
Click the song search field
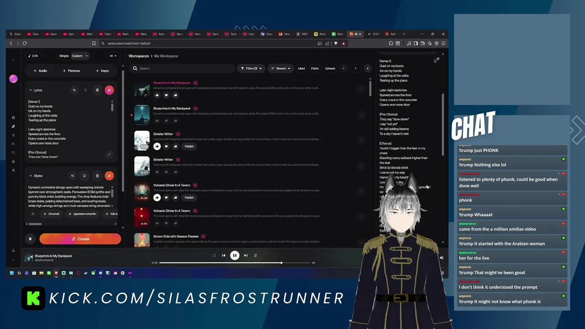[183, 69]
